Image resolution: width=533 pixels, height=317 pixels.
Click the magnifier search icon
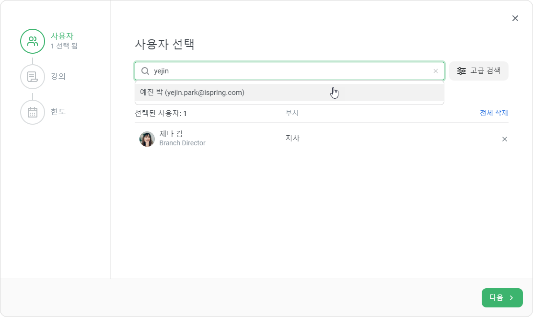(145, 71)
